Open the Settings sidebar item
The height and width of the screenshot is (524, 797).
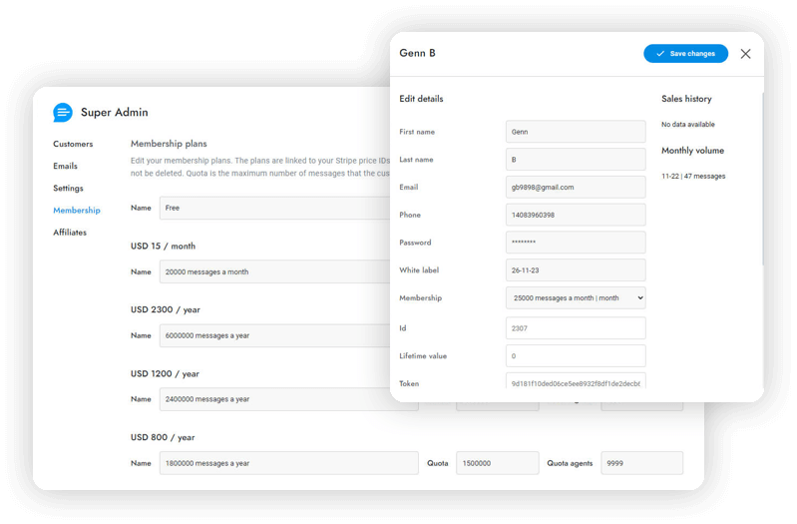[68, 189]
